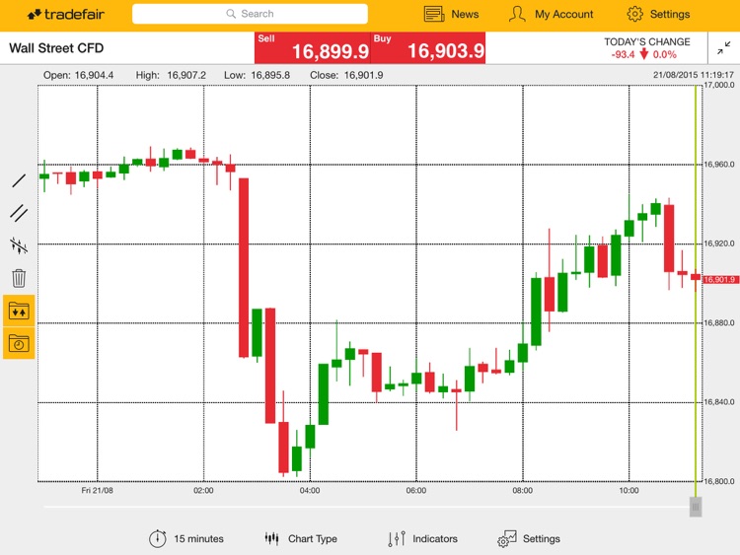Click the TODAY'S CHANGE label
The image size is (740, 555).
tap(647, 41)
